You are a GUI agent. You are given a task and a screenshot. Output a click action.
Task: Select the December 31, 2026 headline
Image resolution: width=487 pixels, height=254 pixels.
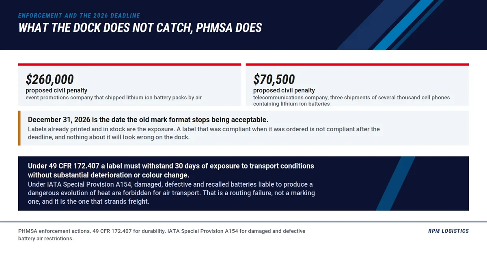click(148, 120)
